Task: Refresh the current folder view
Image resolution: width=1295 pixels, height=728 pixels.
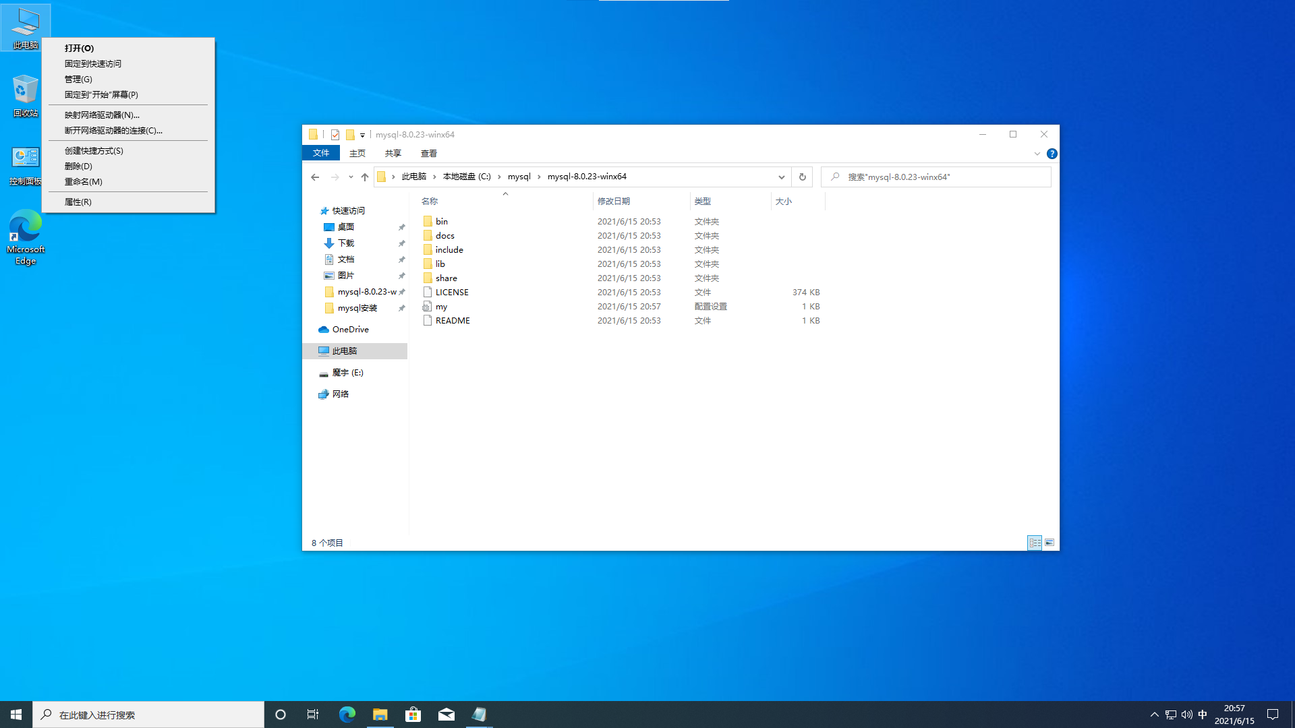Action: point(802,177)
